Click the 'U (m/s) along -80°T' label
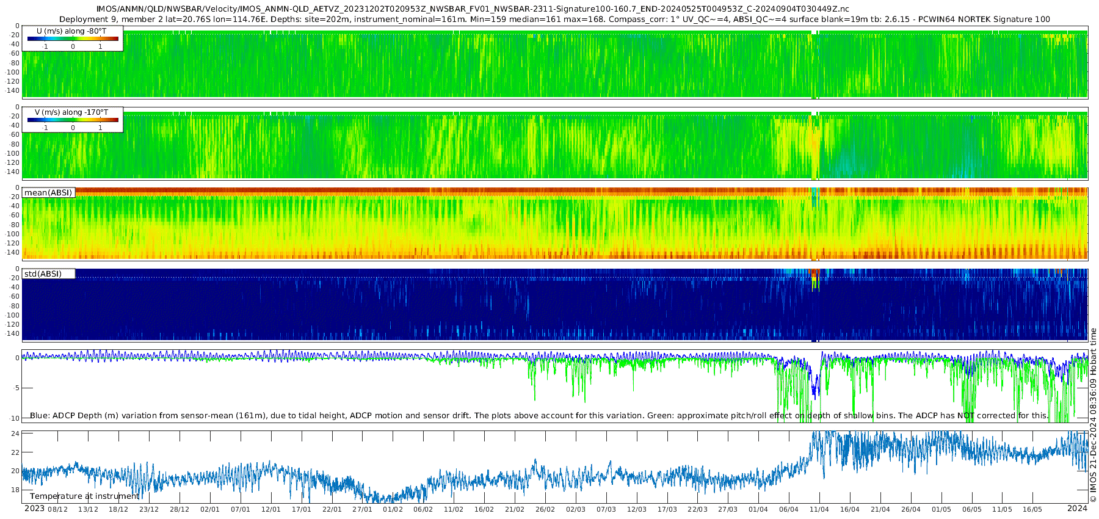Viewport: 1099px width, 519px height. [71, 31]
